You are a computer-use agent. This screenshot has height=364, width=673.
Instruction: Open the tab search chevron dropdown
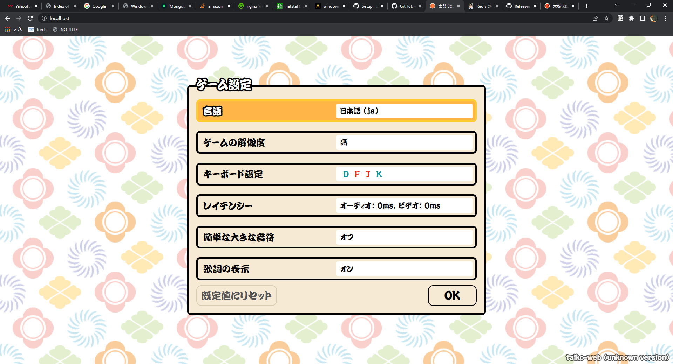point(616,6)
